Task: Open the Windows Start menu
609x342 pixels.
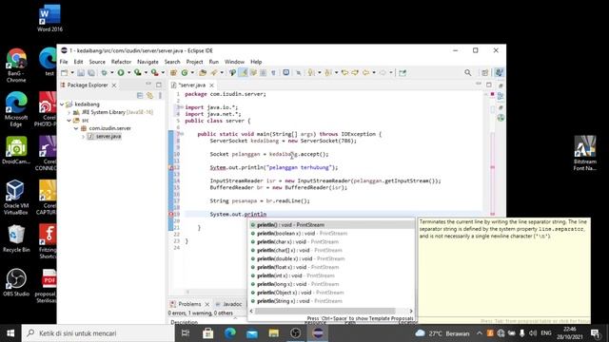Action: coord(10,333)
